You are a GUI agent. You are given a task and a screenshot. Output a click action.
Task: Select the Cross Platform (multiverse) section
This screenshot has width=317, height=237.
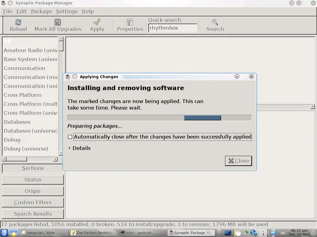point(30,104)
